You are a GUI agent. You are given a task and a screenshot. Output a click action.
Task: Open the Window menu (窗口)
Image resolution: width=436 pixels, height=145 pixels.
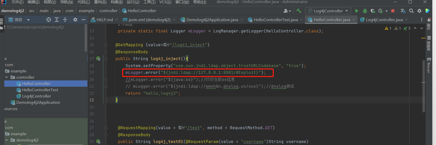click(182, 2)
